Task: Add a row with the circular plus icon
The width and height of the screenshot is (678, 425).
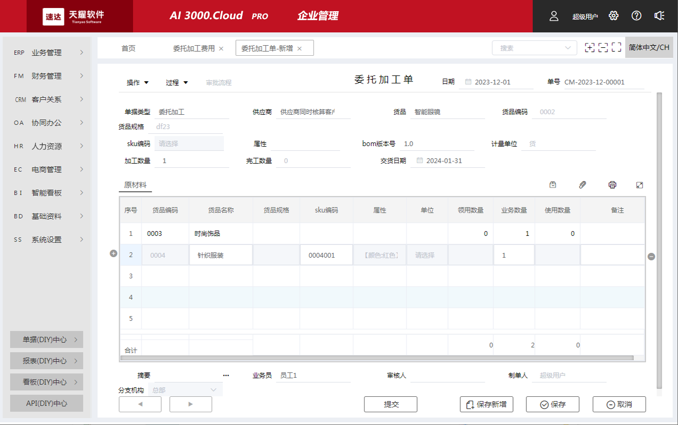Action: (113, 253)
